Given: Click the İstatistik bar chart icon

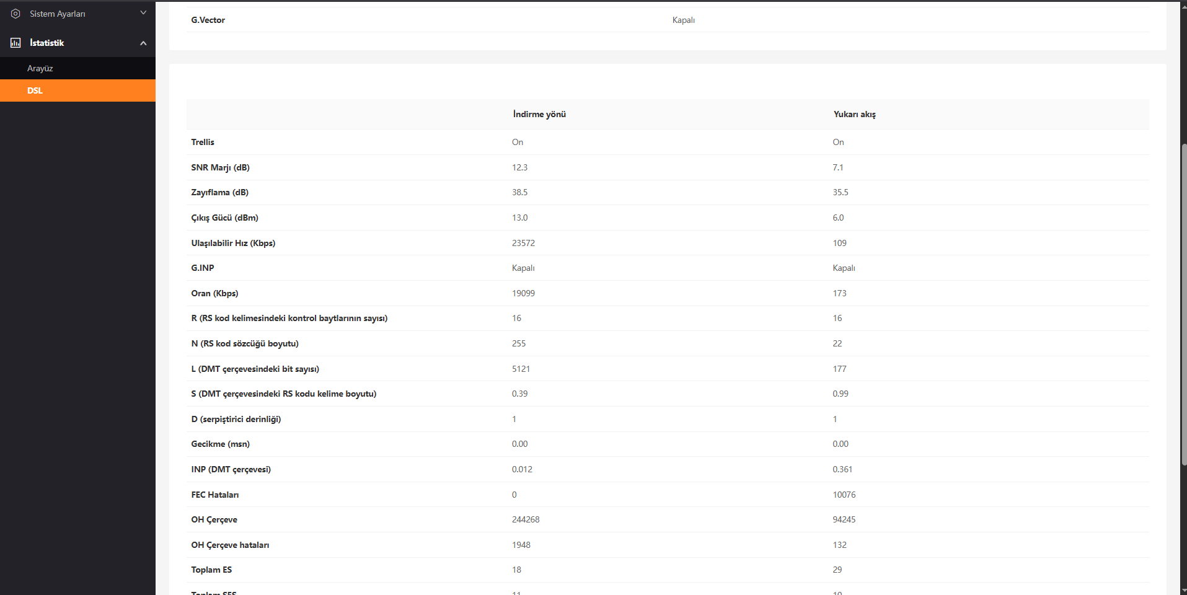Looking at the screenshot, I should click(x=15, y=43).
